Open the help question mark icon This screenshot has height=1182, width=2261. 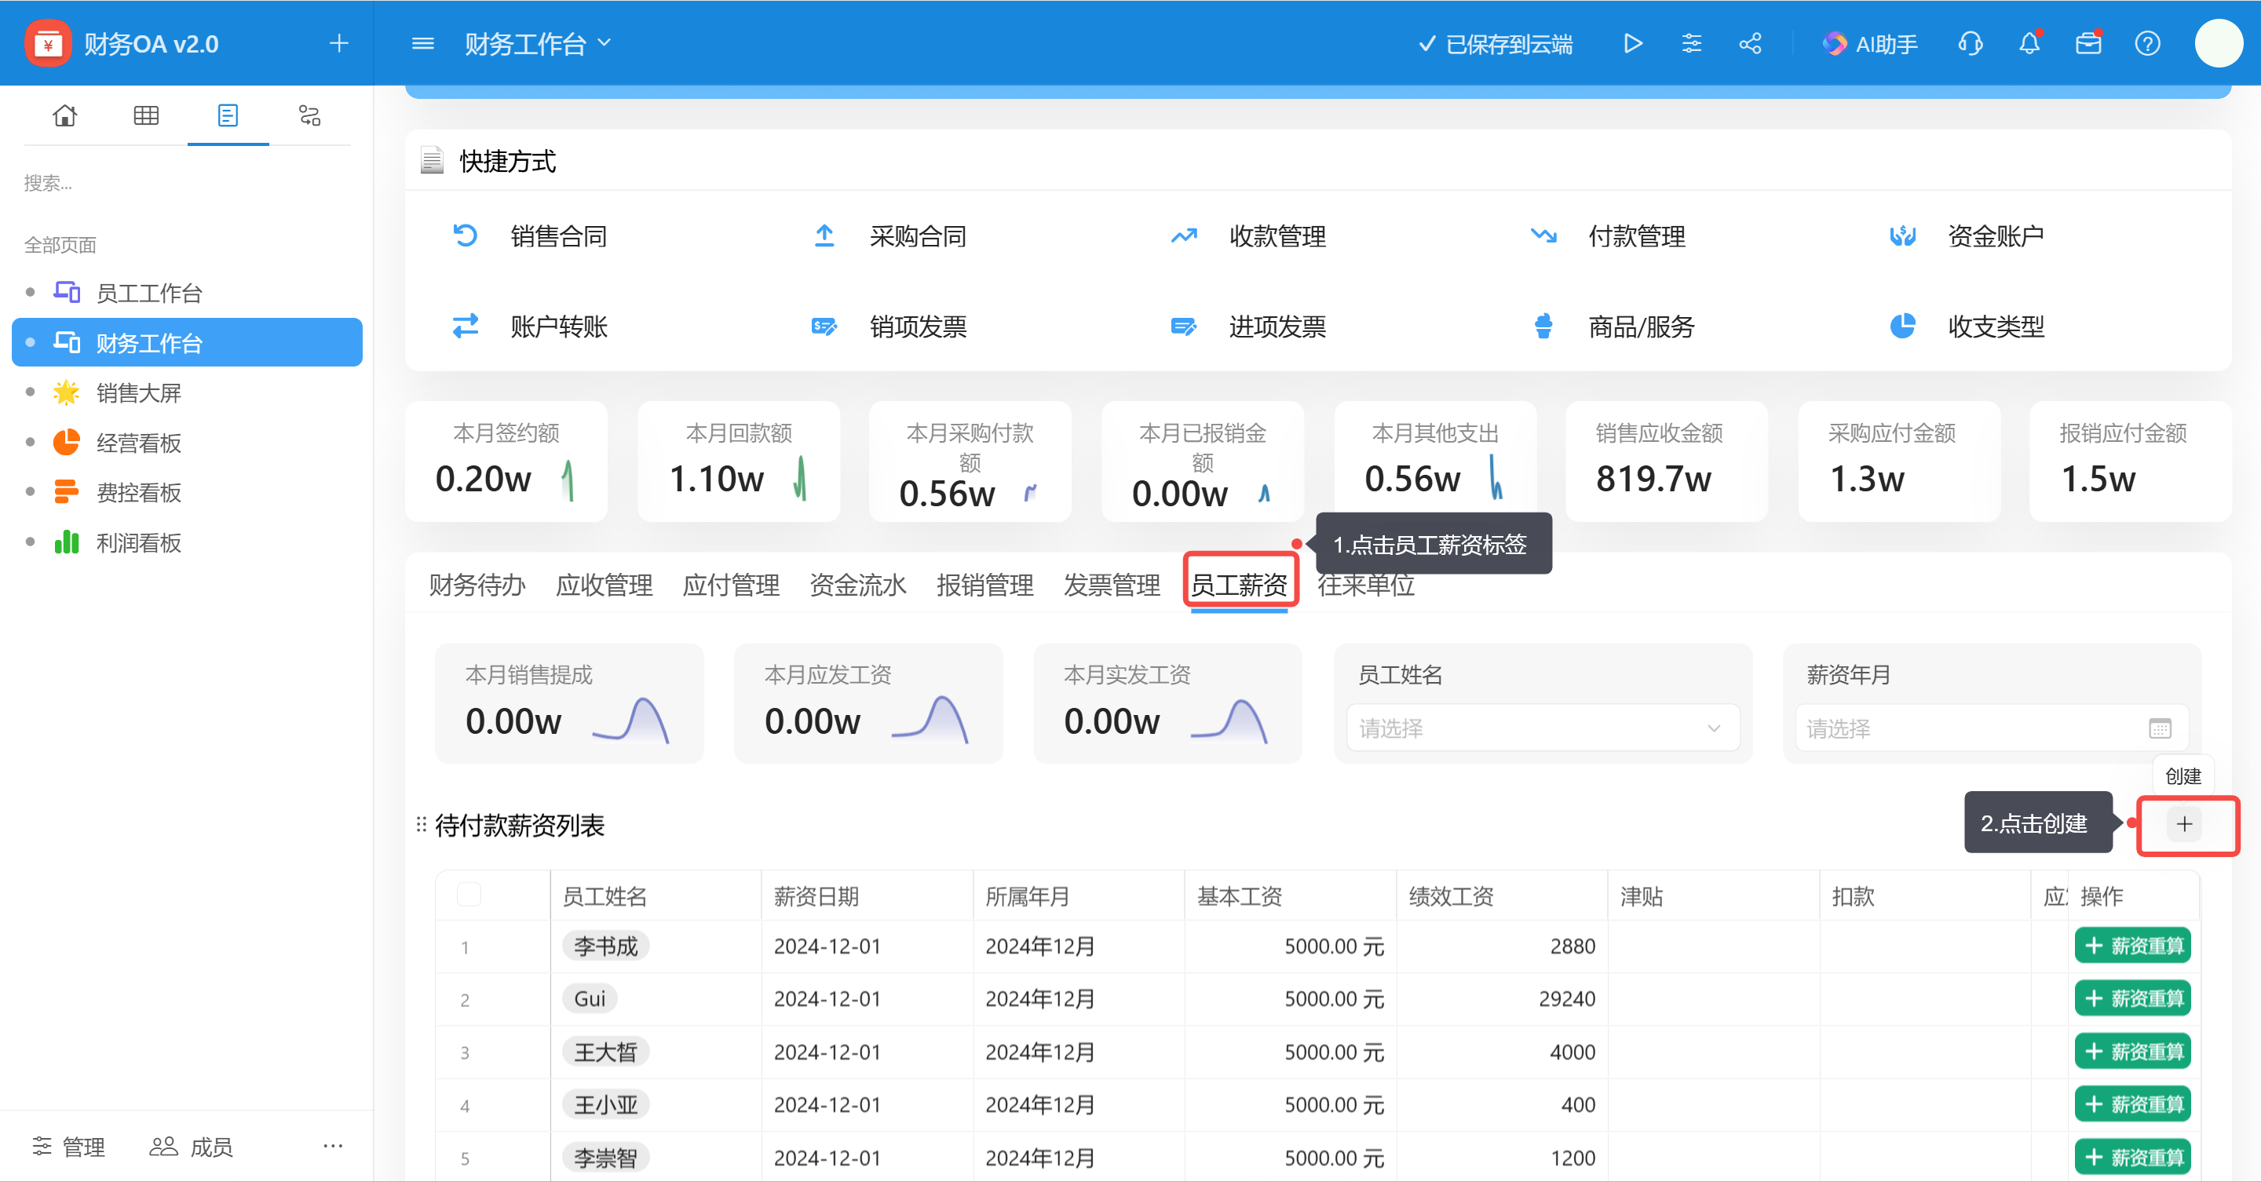click(2147, 43)
